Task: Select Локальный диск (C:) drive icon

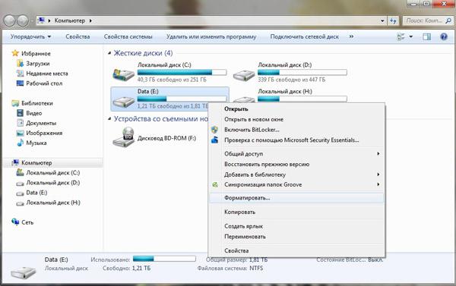Action: click(x=123, y=74)
